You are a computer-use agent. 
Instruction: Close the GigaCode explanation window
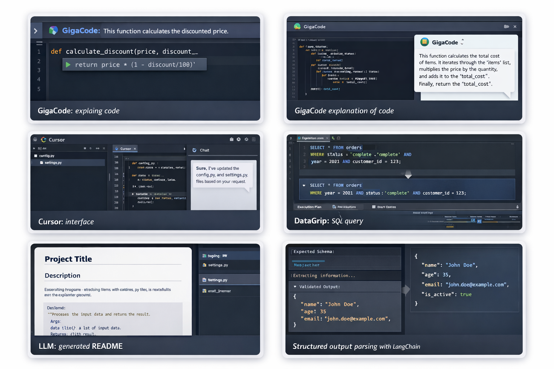[515, 27]
